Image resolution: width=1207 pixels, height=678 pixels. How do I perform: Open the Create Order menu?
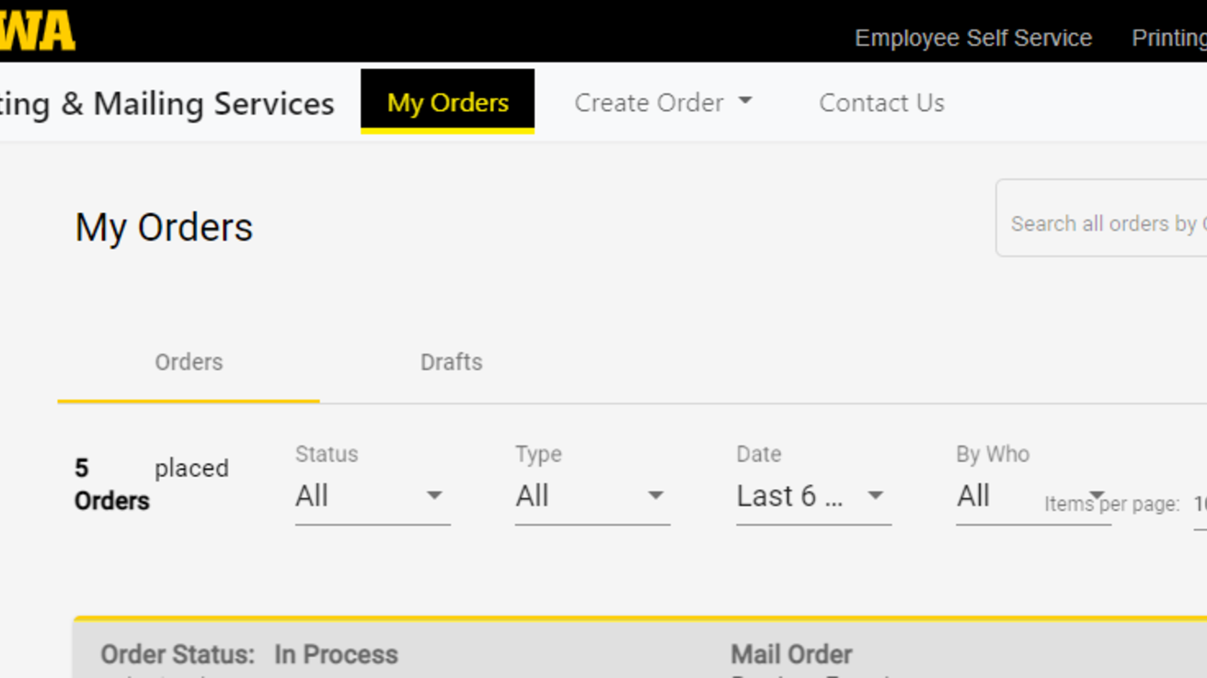pyautogui.click(x=650, y=102)
